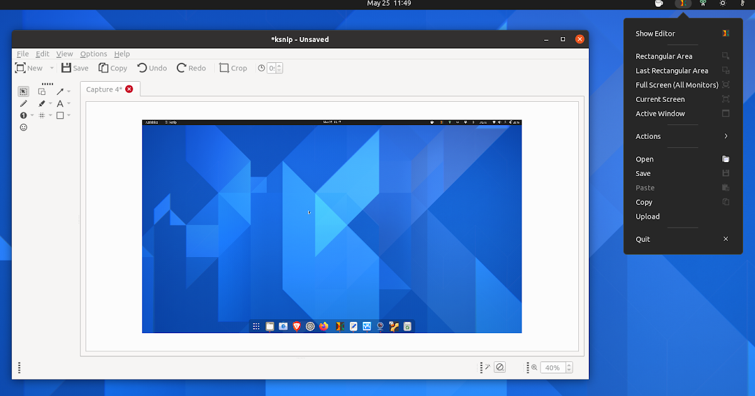This screenshot has height=396, width=755.
Task: Click the 40% zoom level field
Action: click(x=552, y=367)
